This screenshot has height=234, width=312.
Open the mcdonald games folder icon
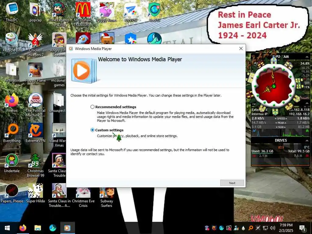(x=58, y=75)
